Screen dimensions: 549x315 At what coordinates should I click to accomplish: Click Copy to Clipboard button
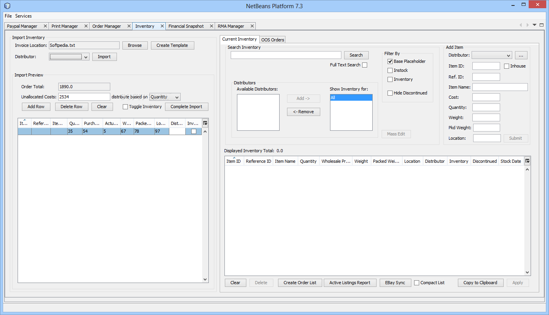(481, 283)
